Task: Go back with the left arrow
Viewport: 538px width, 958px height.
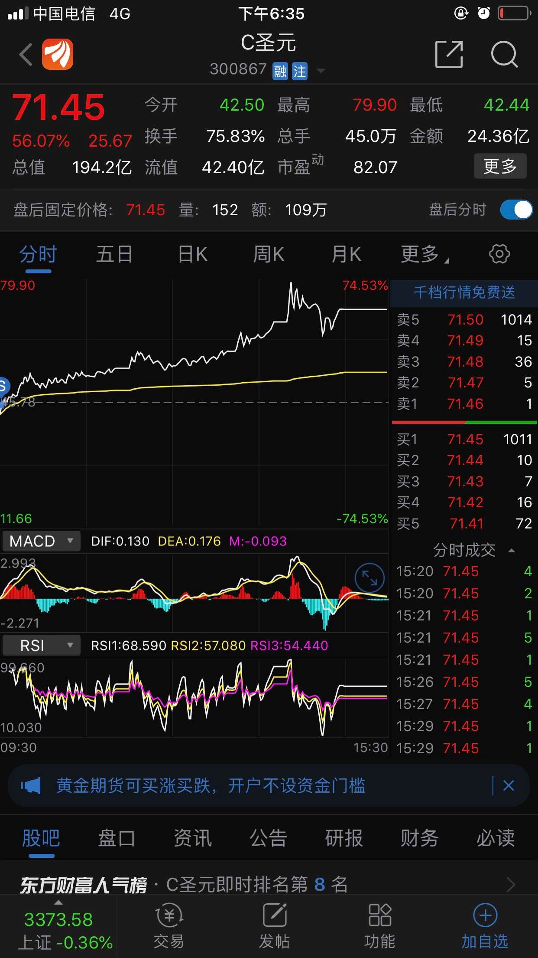Action: point(26,55)
